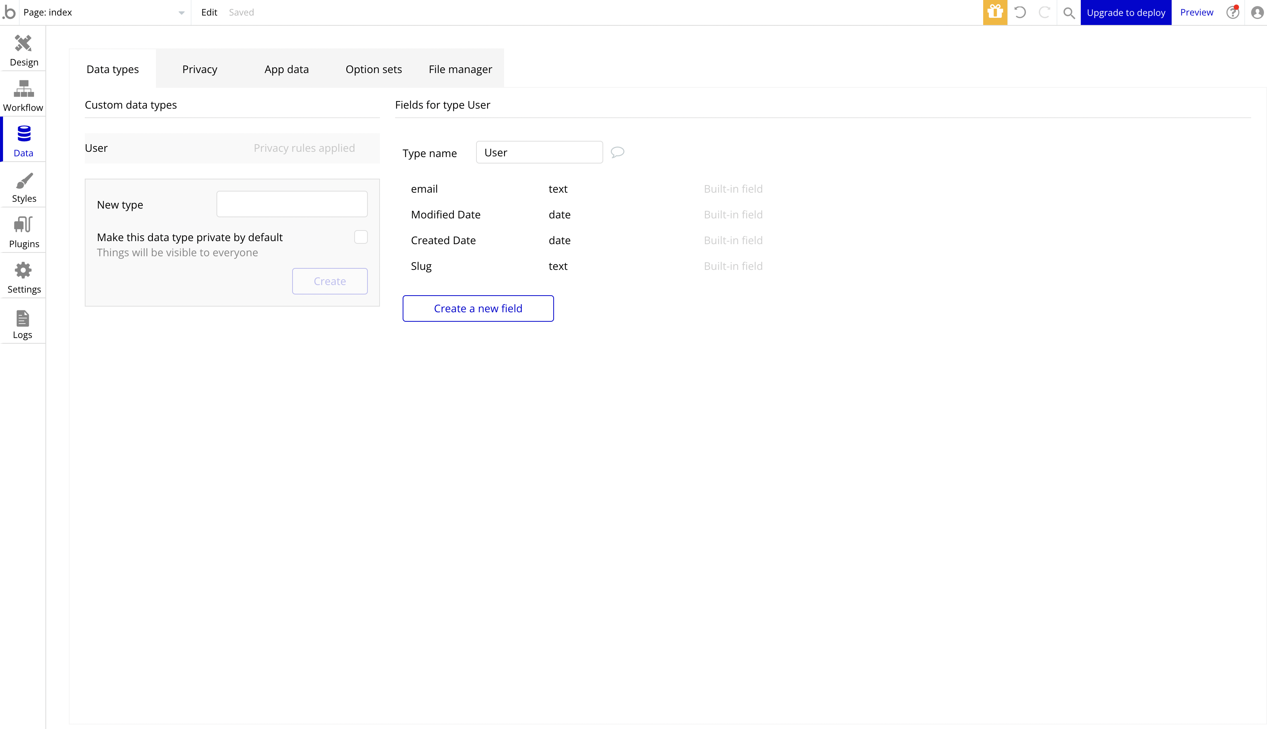Click into the New type input field
This screenshot has height=729, width=1267.
click(292, 204)
